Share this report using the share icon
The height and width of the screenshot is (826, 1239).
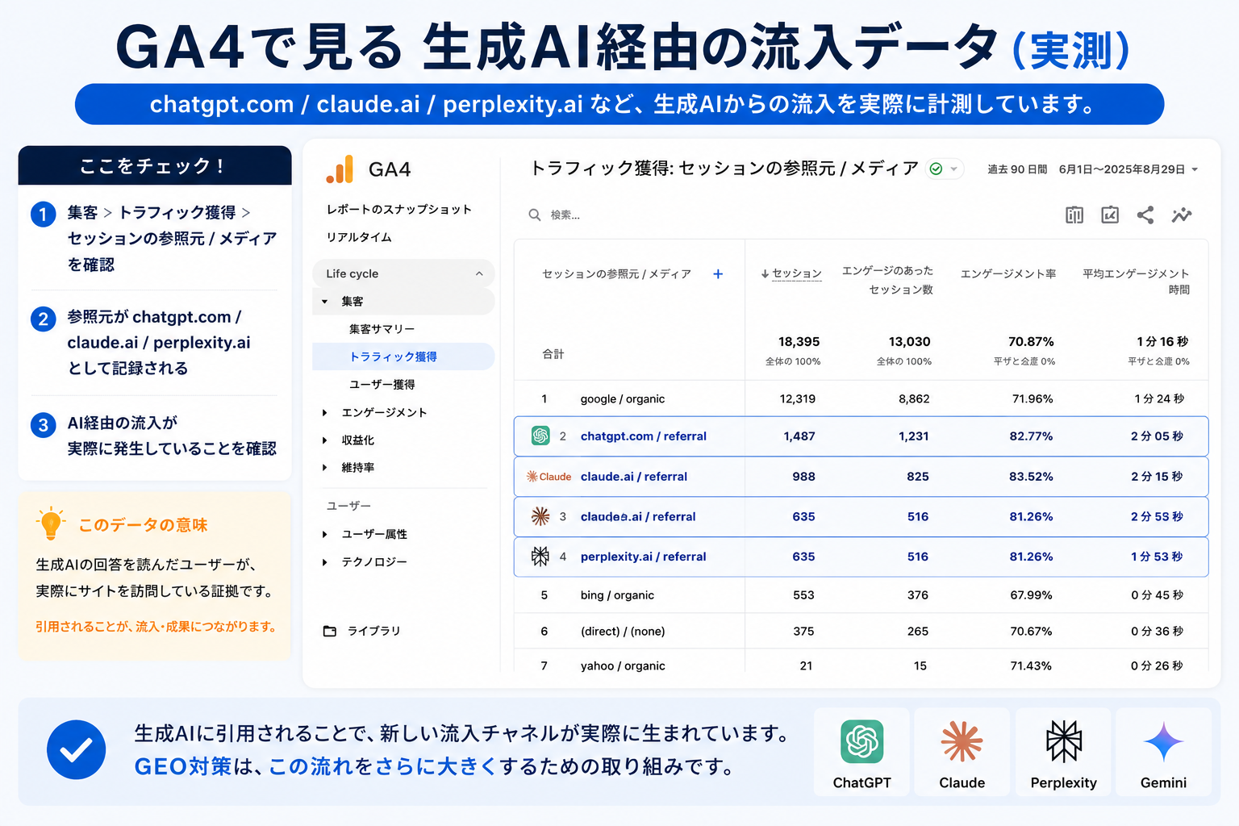pyautogui.click(x=1145, y=215)
